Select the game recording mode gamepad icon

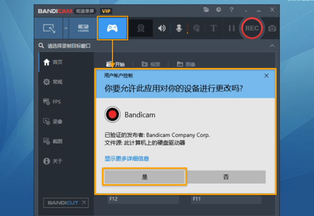(x=112, y=28)
